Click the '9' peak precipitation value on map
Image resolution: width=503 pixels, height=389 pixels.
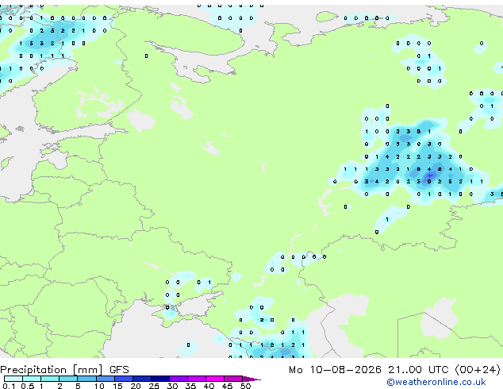[x=429, y=182]
